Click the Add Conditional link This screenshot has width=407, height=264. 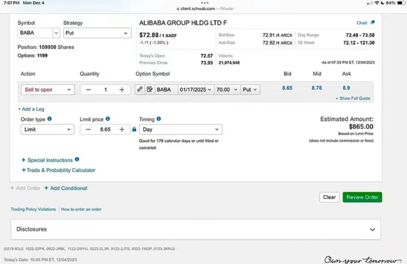pos(66,188)
